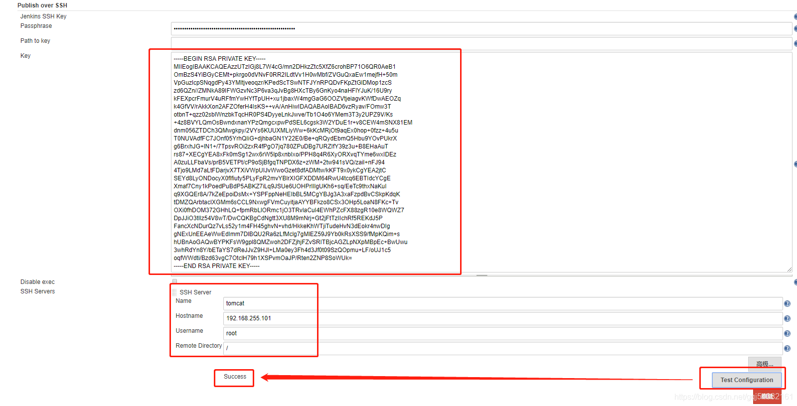
Task: Enable the Disable exec checkbox
Action: pyautogui.click(x=174, y=281)
